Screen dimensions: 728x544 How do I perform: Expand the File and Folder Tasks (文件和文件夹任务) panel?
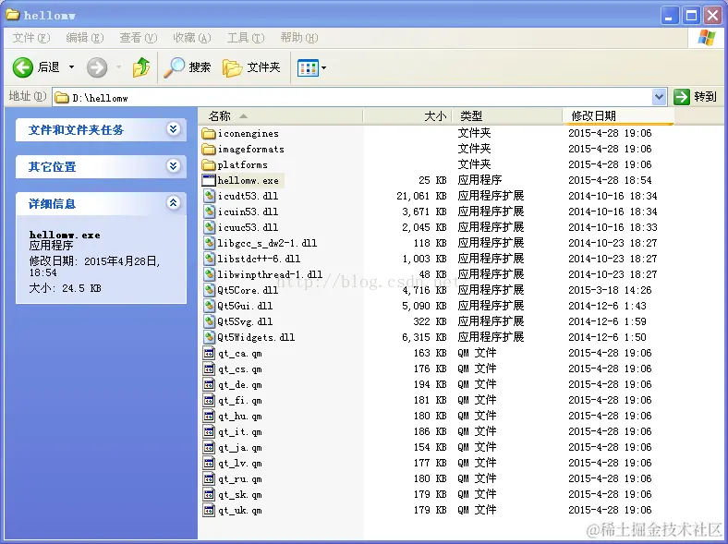173,129
